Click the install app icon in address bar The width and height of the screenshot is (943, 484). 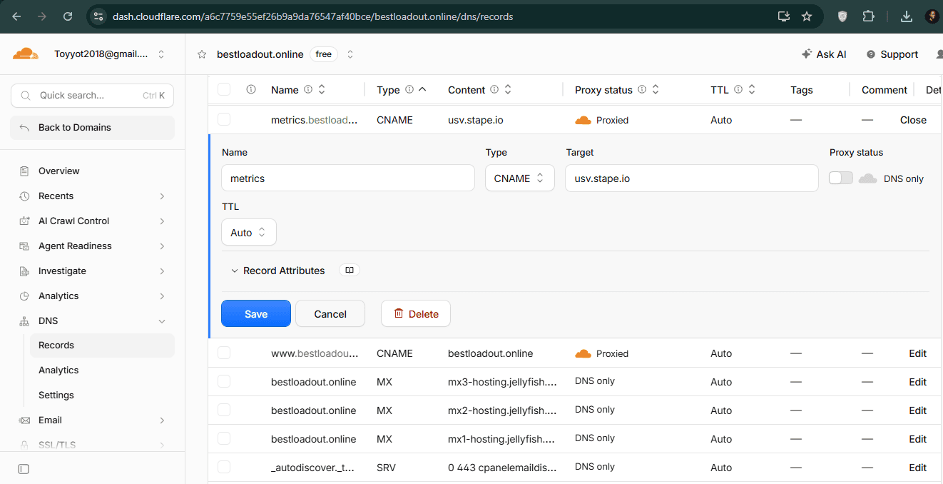[x=784, y=16]
